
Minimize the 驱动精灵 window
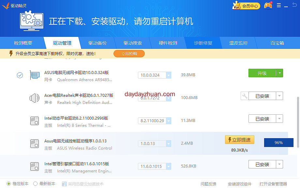286,7
